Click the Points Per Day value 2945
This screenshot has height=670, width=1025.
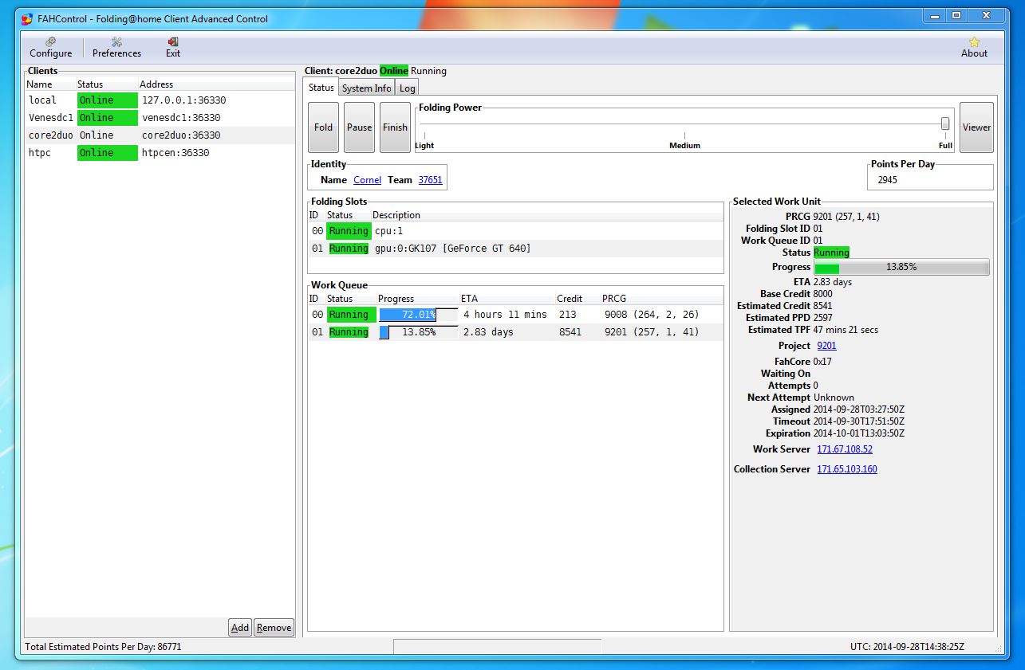click(888, 180)
